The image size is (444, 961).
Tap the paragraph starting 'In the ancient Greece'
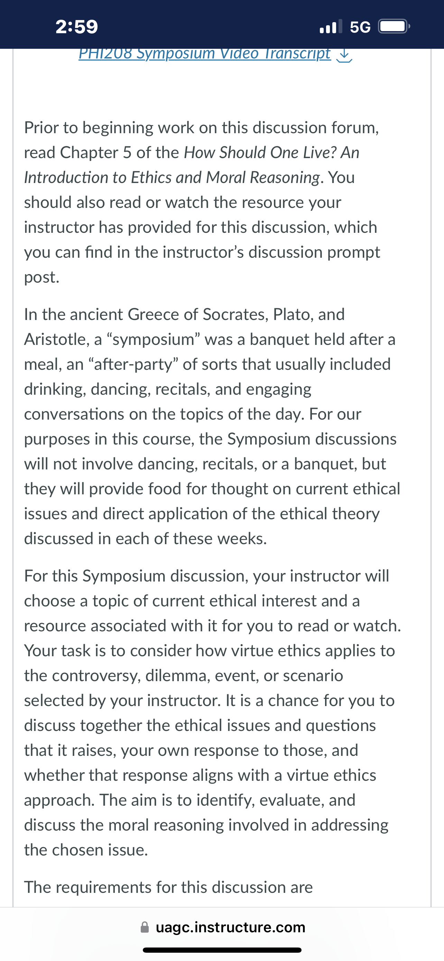(212, 427)
